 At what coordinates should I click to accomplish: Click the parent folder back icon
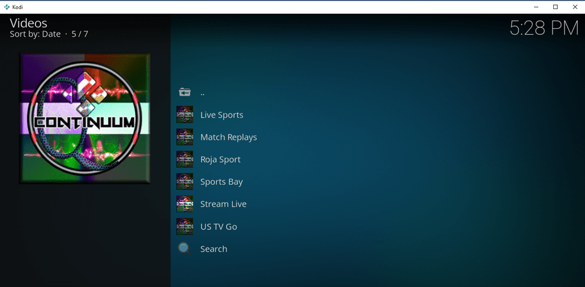pos(185,92)
